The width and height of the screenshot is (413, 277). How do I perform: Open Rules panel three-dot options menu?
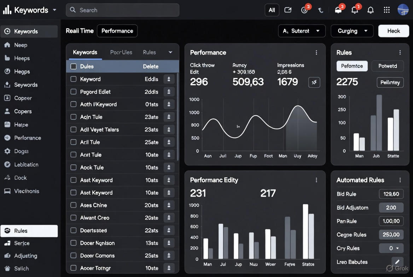click(400, 53)
